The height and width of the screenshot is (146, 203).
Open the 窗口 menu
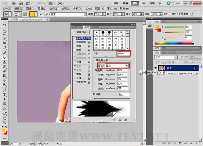(112, 9)
